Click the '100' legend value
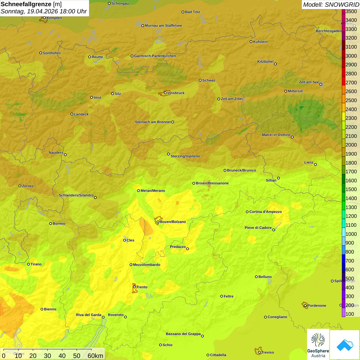The width and height of the screenshot is (360, 360). click(350, 314)
